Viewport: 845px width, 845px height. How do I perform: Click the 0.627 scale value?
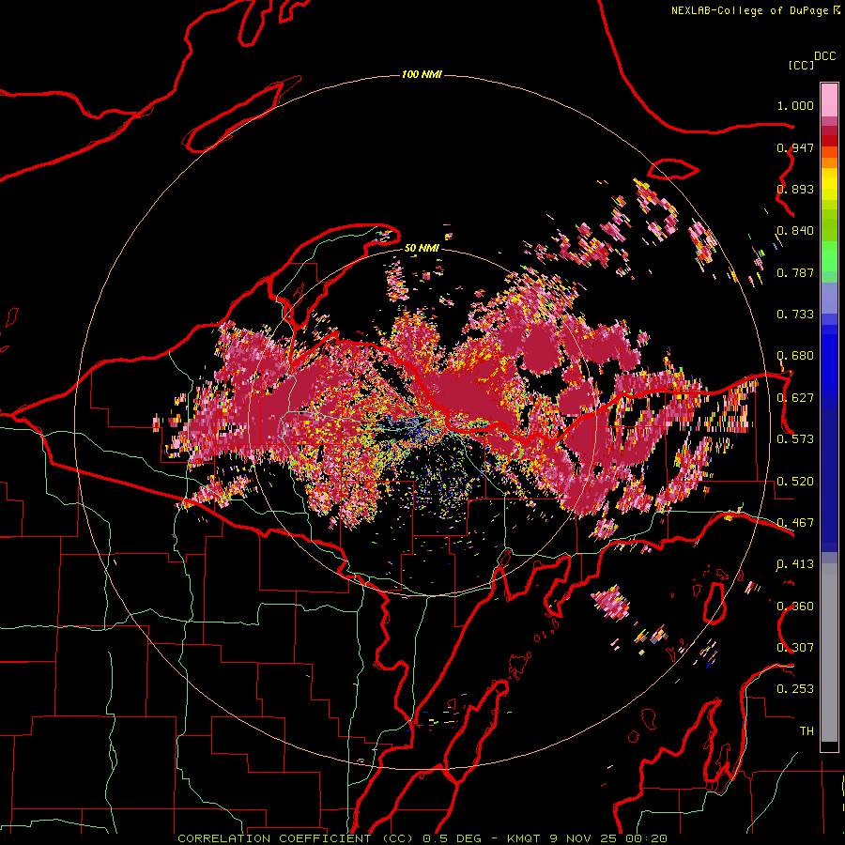coord(795,398)
